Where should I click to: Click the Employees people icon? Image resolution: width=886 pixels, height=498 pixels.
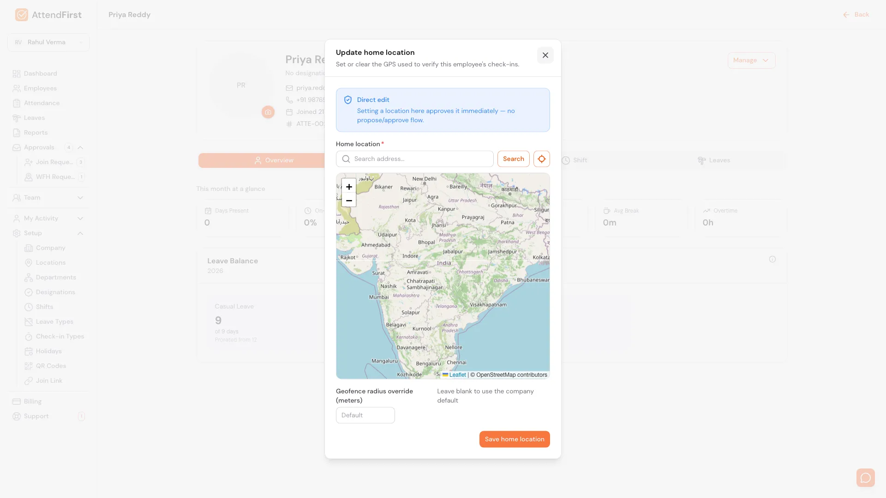point(17,89)
